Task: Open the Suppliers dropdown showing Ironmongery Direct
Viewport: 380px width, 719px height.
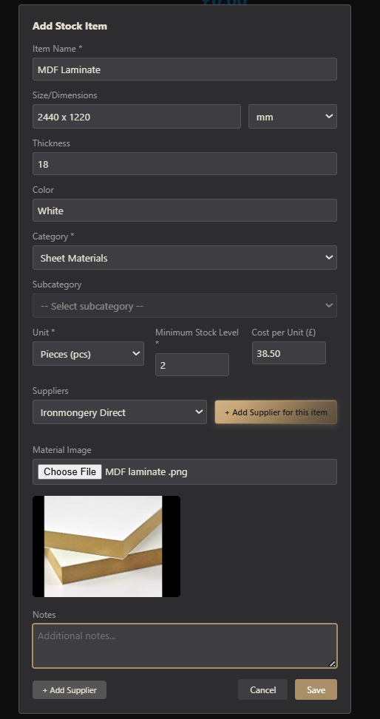Action: tap(119, 412)
